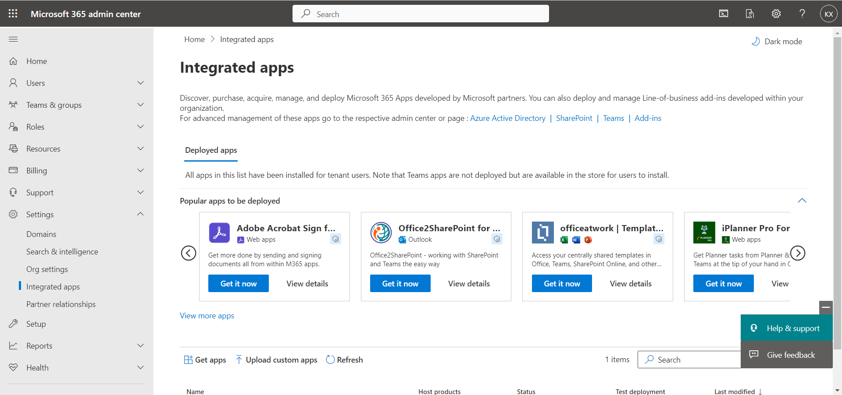Image resolution: width=842 pixels, height=395 pixels.
Task: Open Cloud Shell icon in top bar
Action: [724, 14]
